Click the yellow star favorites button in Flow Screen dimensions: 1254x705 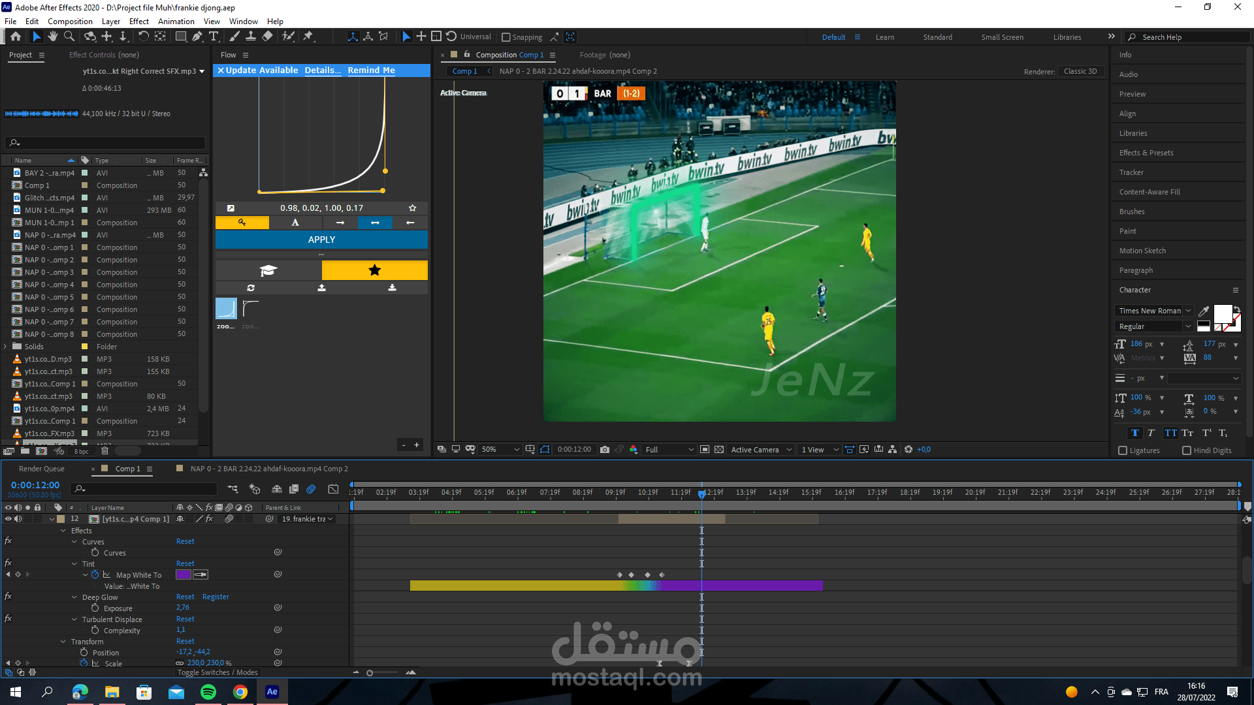click(374, 270)
